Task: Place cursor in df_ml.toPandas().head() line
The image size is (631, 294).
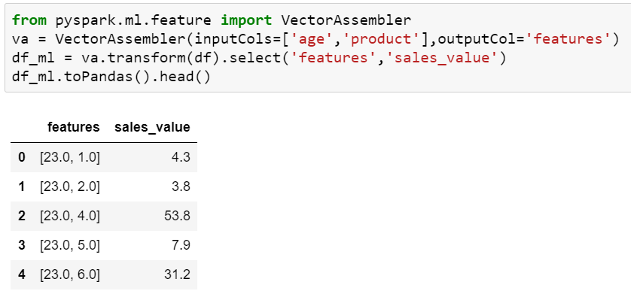Action: click(111, 77)
